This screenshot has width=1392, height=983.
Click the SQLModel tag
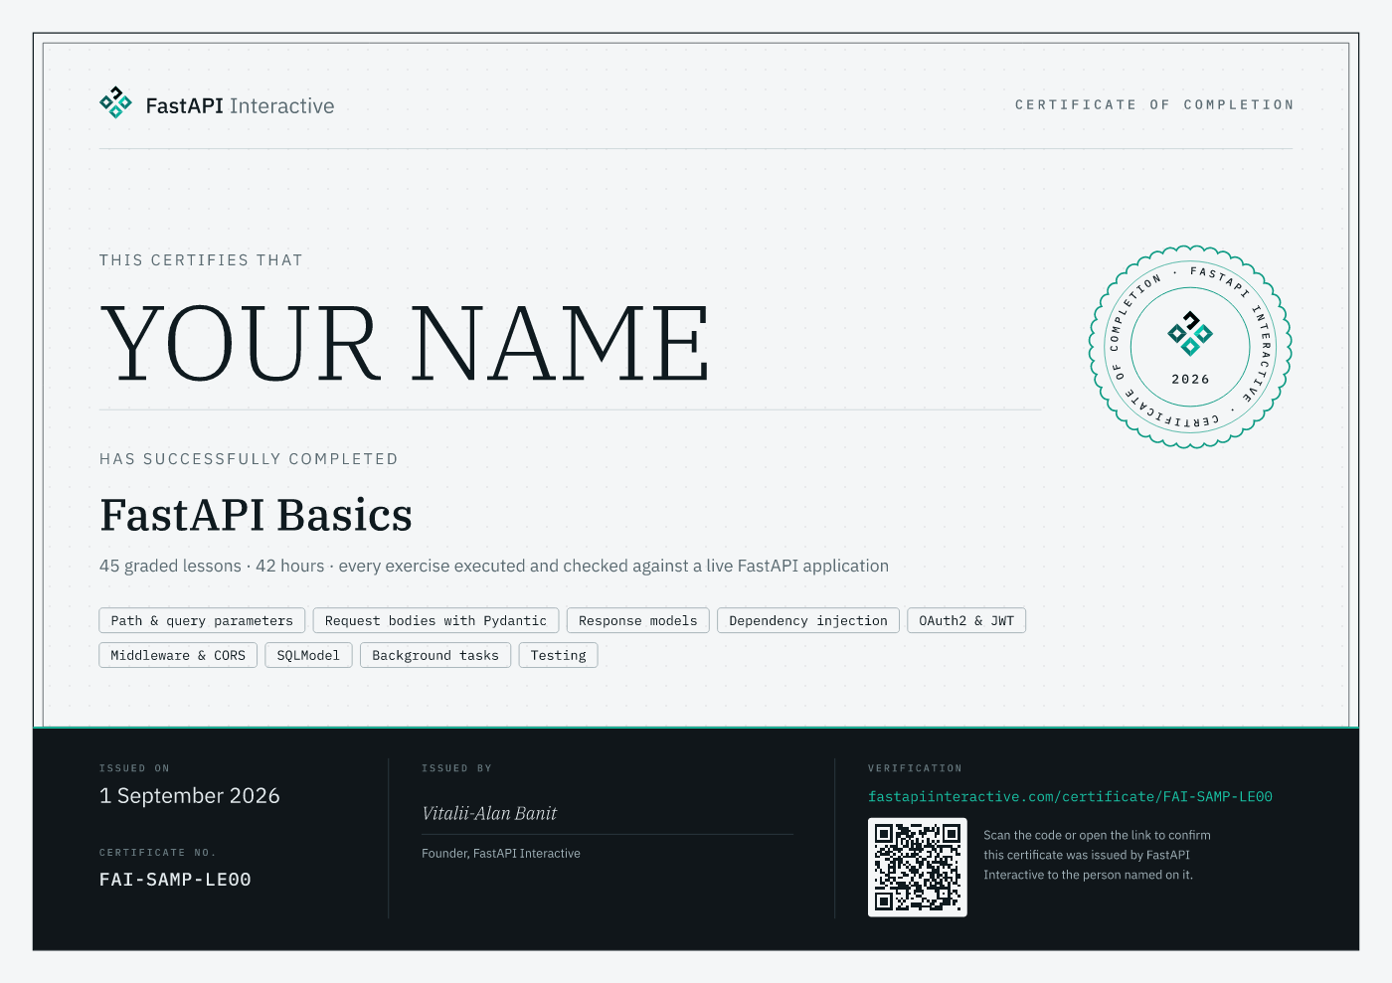pyautogui.click(x=308, y=656)
